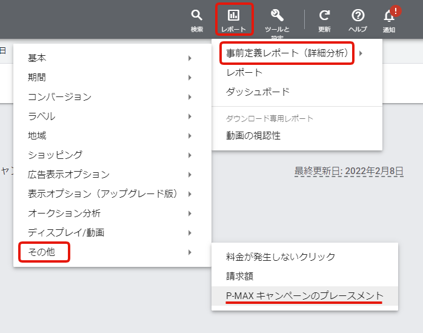Select オークション分析 menu entry
The image size is (423, 333).
(x=64, y=214)
